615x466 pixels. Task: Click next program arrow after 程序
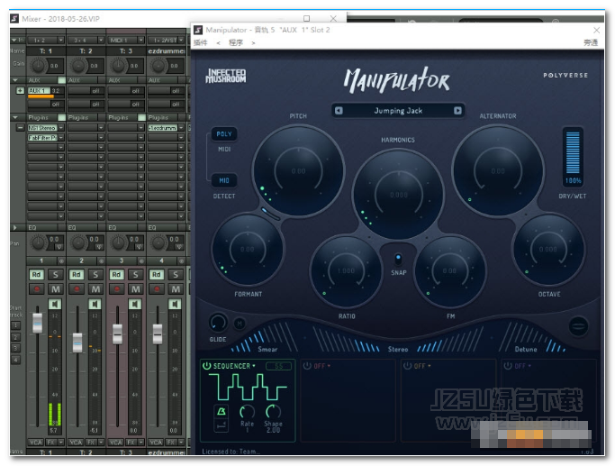click(253, 42)
